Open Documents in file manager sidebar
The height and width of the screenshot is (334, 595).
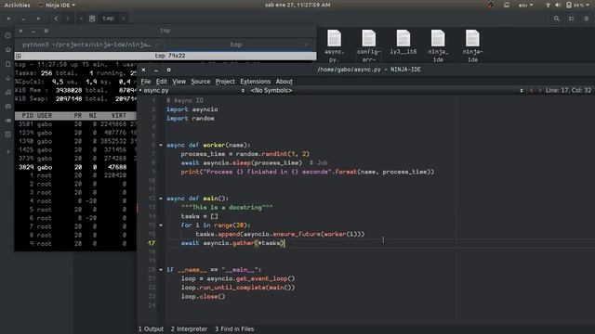8,64
